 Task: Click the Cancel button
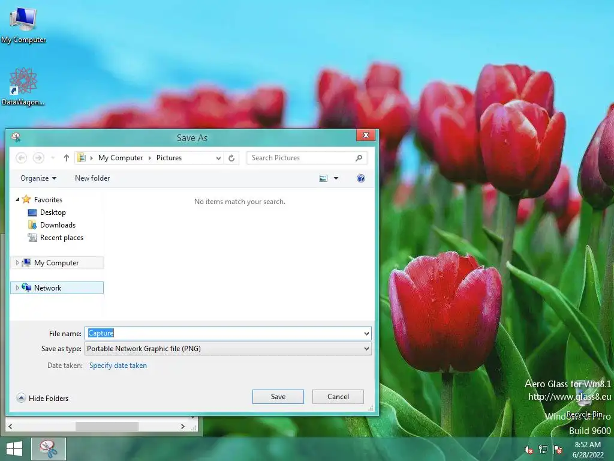[x=338, y=397]
